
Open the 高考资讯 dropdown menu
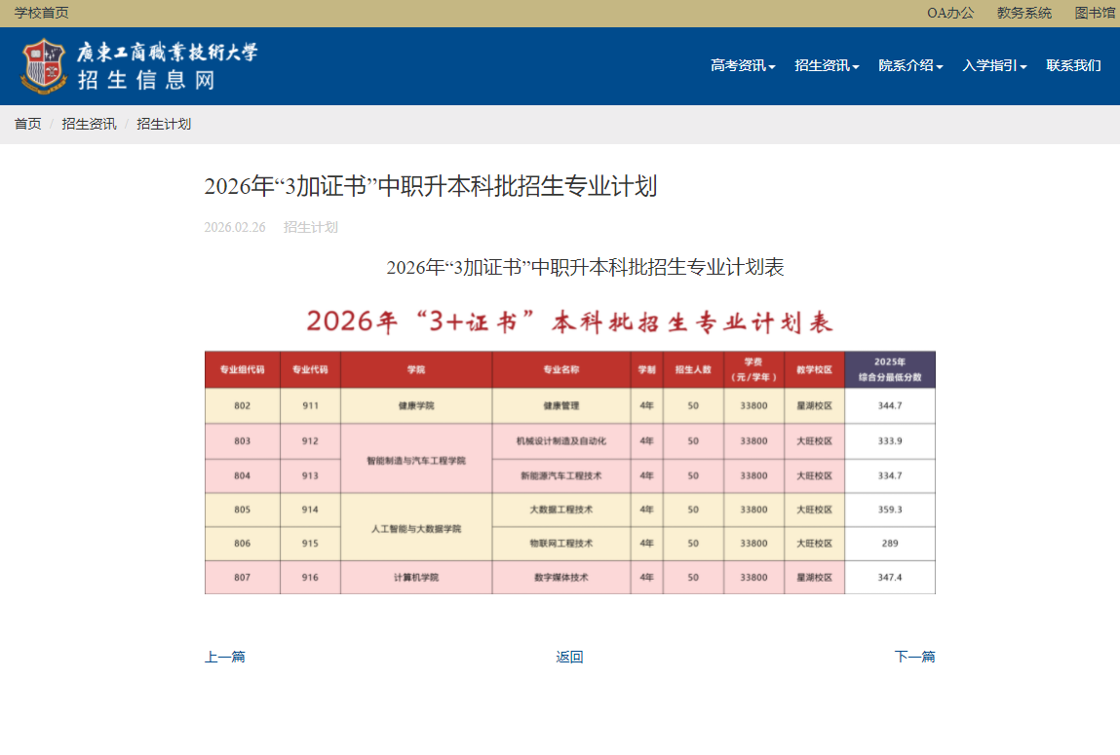click(x=739, y=65)
